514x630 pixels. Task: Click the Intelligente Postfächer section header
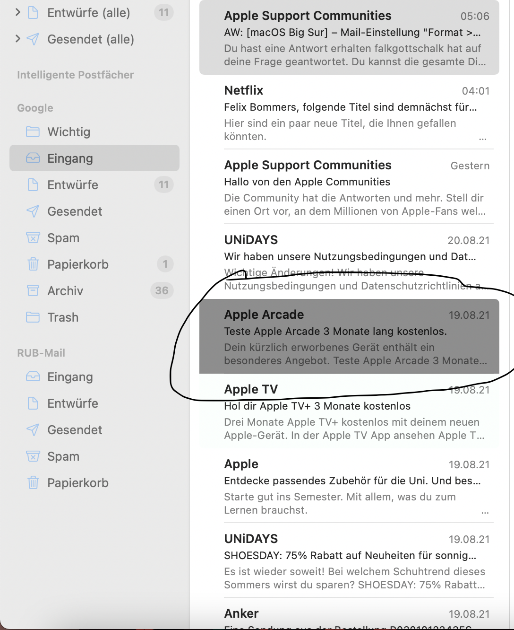[76, 75]
